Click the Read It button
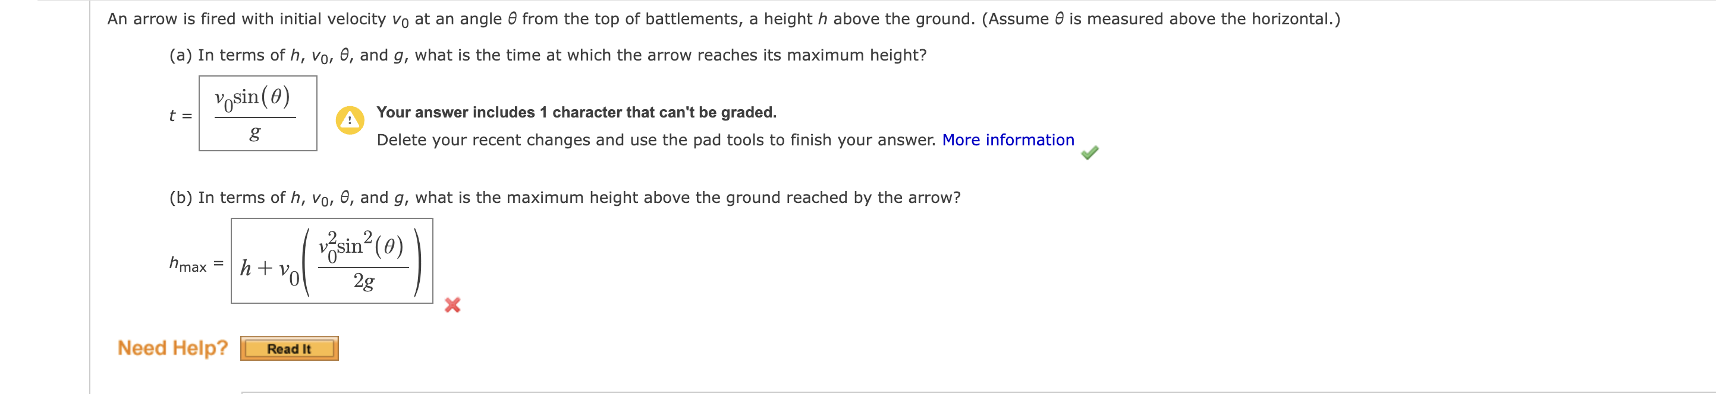Screen dimensions: 1716x394 (289, 348)
